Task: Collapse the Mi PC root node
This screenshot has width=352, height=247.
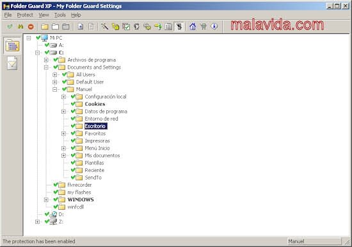Action: coord(29,38)
